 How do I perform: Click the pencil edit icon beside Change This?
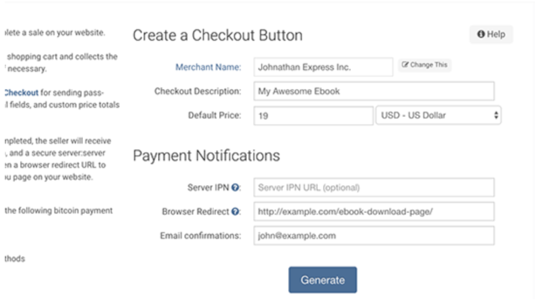pyautogui.click(x=405, y=65)
